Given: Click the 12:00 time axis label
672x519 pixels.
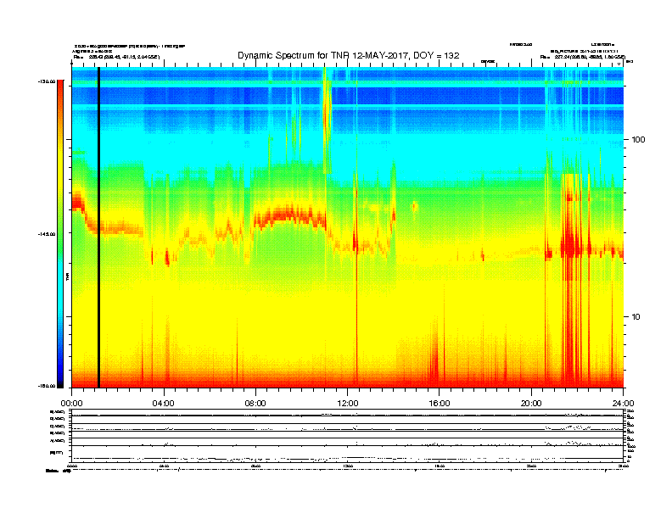Looking at the screenshot, I should tap(348, 404).
